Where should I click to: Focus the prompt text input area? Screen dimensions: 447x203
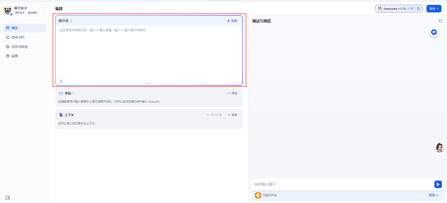tap(149, 52)
